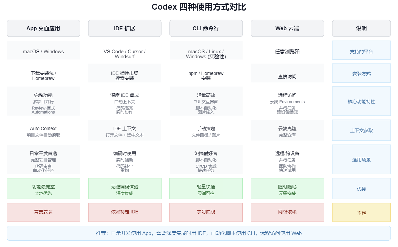Select the "任意浏览器" cell
Image resolution: width=398 pixels, height=247 pixels.
[287, 50]
